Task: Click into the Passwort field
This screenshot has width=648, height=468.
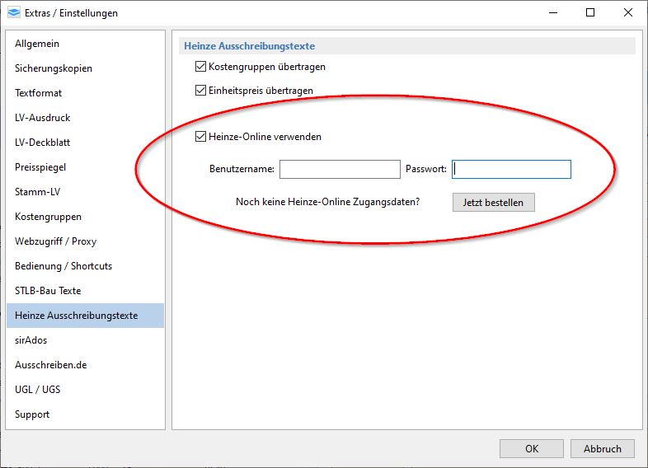Action: click(x=511, y=170)
